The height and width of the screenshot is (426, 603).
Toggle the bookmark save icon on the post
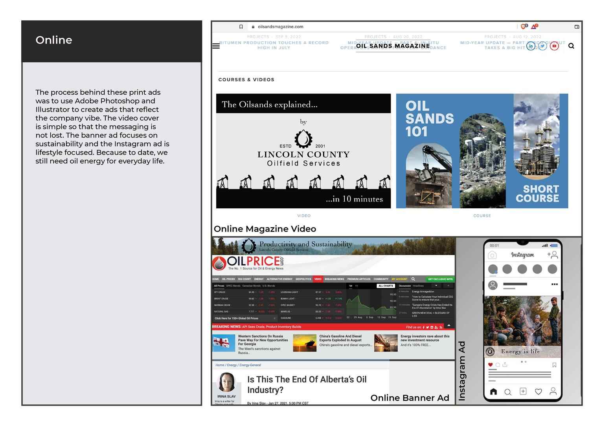pos(554,365)
